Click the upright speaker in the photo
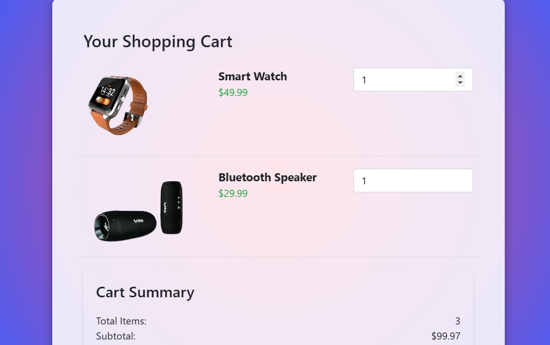 pos(171,207)
